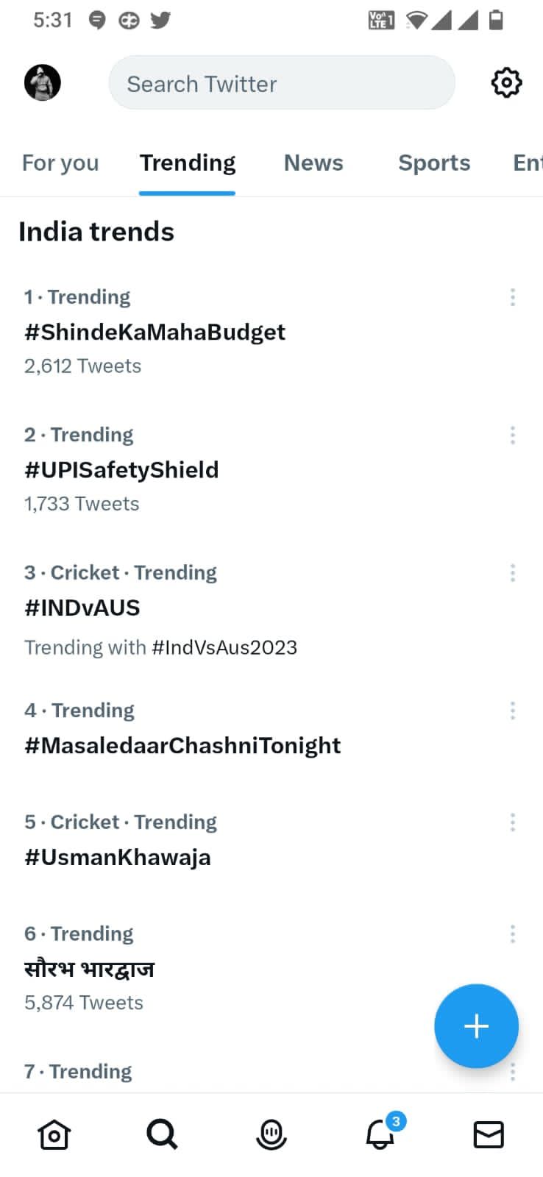This screenshot has height=1177, width=543.
Task: Open the सौरभ भारद्वाज trending topic
Action: pos(89,969)
